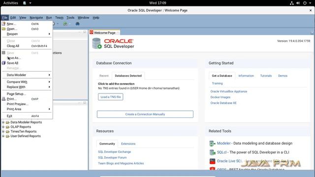Open the Print Area submenu

[27, 109]
